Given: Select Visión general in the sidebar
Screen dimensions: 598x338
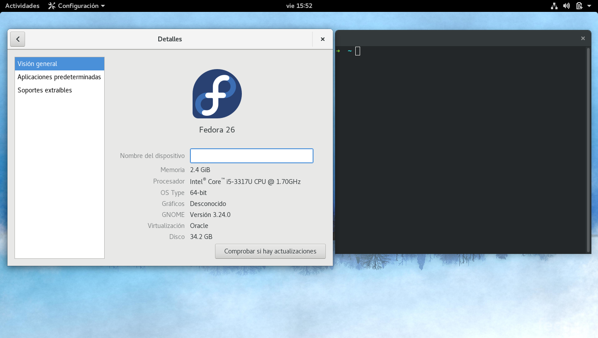Looking at the screenshot, I should [60, 64].
